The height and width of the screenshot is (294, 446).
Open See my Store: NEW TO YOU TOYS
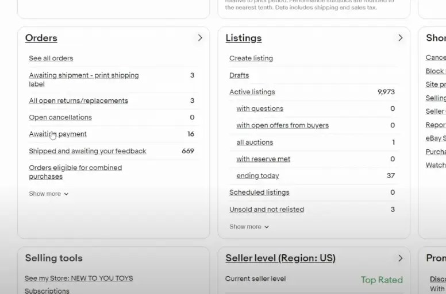pos(78,278)
